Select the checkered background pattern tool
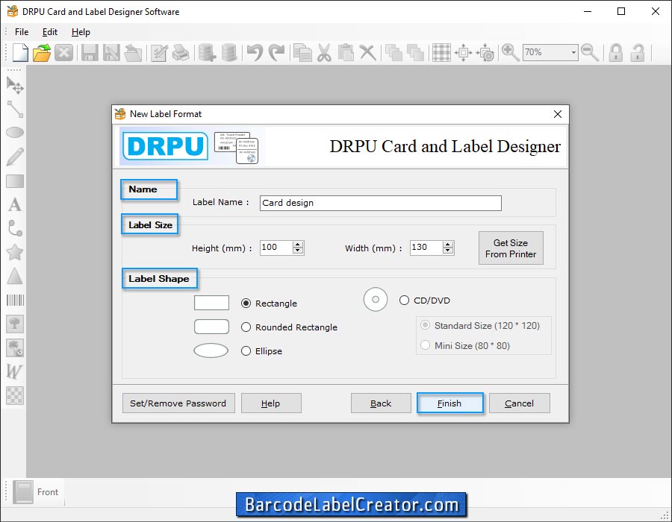 pos(15,395)
